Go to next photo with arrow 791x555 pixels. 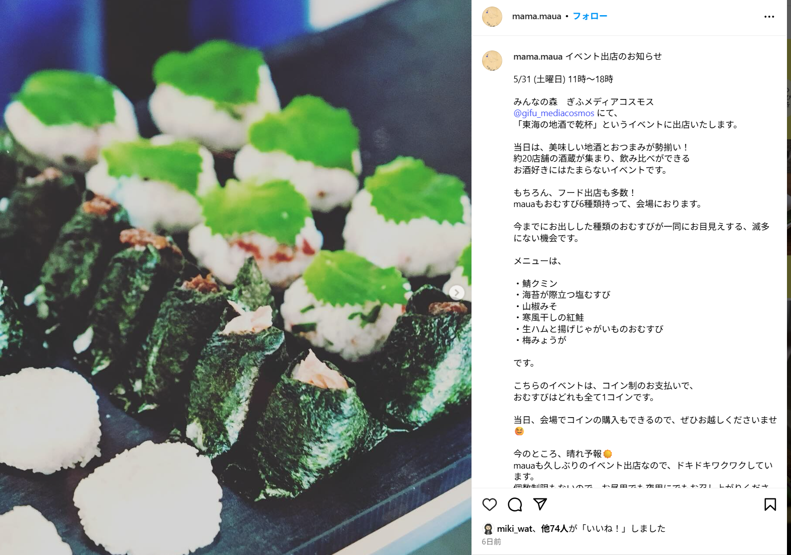pos(456,292)
